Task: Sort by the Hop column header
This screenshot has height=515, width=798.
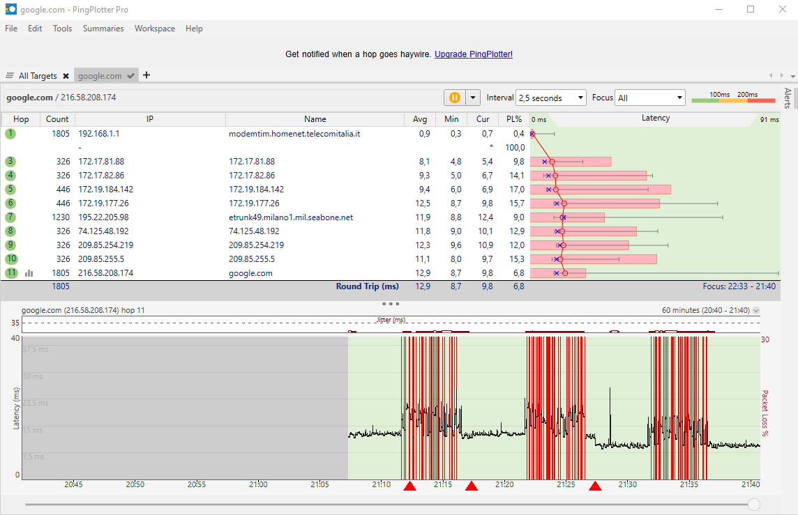Action: pos(21,119)
